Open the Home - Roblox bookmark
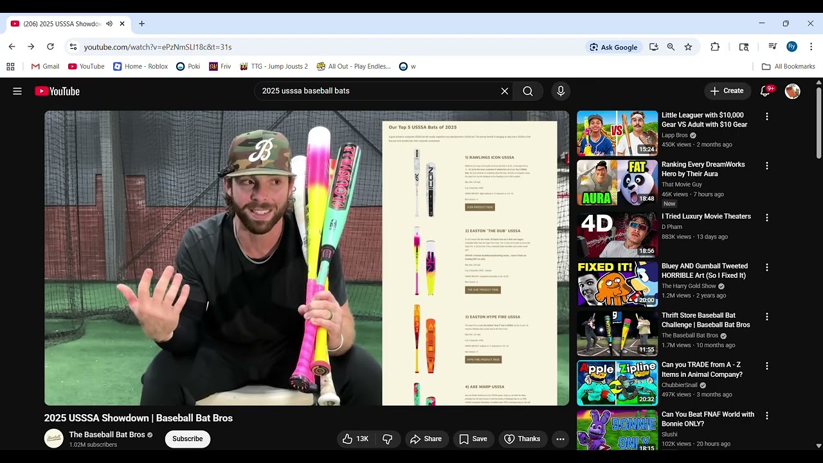The height and width of the screenshot is (463, 823). coord(140,66)
